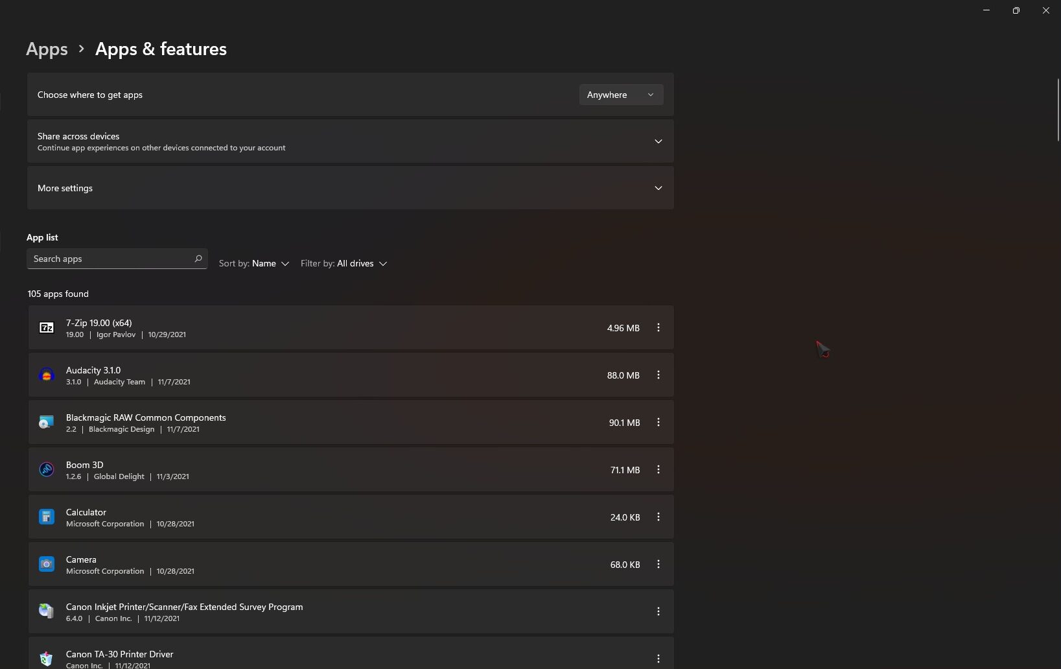The width and height of the screenshot is (1061, 669).
Task: Go back to Apps via breadcrumb
Action: tap(47, 49)
